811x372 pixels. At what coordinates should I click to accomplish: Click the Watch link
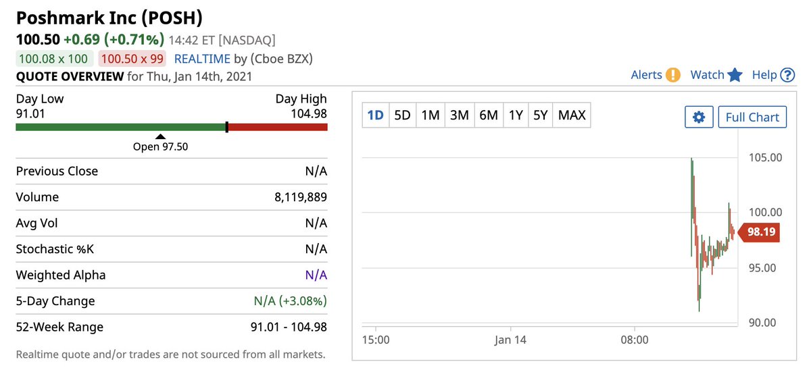[707, 75]
